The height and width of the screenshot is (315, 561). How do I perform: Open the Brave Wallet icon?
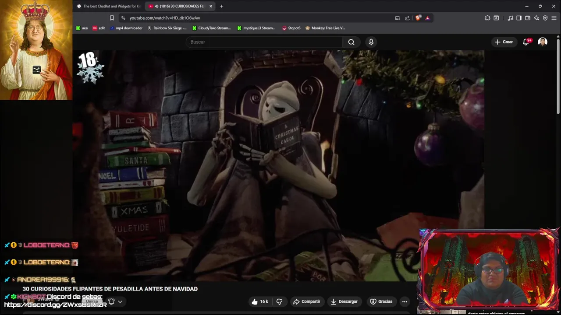(528, 18)
